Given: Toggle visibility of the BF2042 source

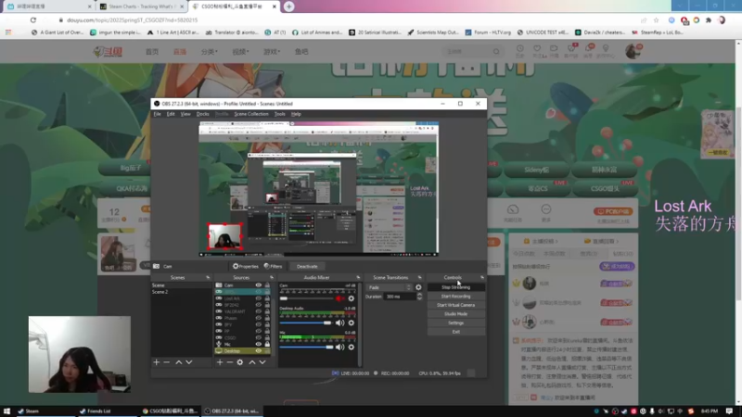Looking at the screenshot, I should 259,305.
